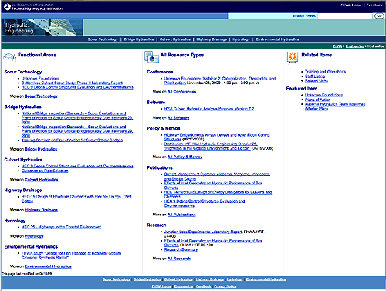Click Hydrology in footer navigation

tap(235, 279)
